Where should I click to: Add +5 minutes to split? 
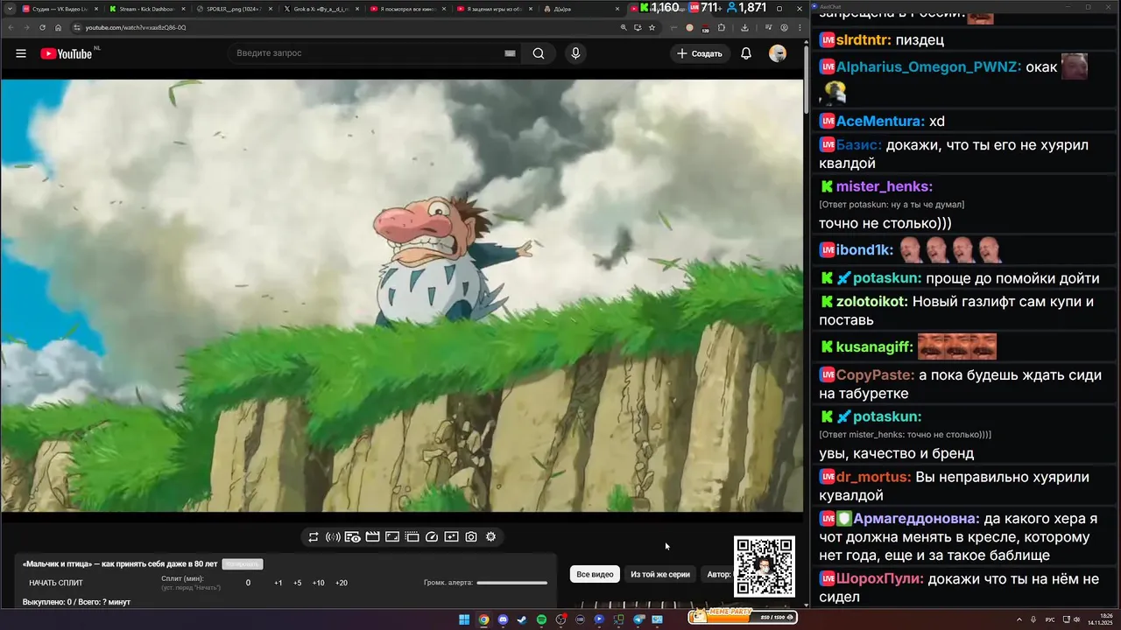298,583
